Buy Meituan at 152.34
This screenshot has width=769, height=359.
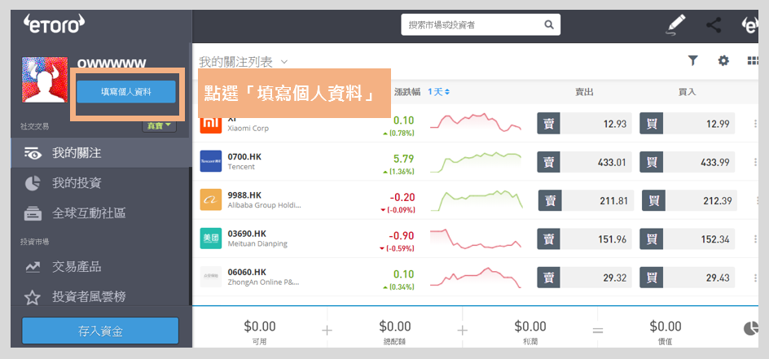688,239
